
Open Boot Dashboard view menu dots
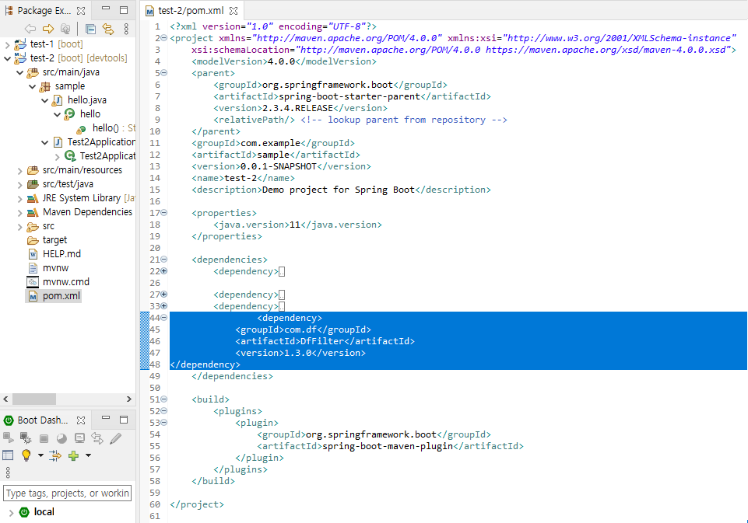[8, 472]
